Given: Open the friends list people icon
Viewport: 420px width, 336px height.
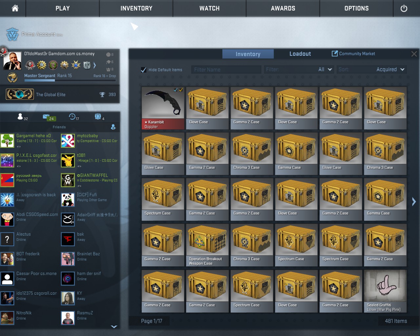Looking at the screenshot, I should 20,116.
